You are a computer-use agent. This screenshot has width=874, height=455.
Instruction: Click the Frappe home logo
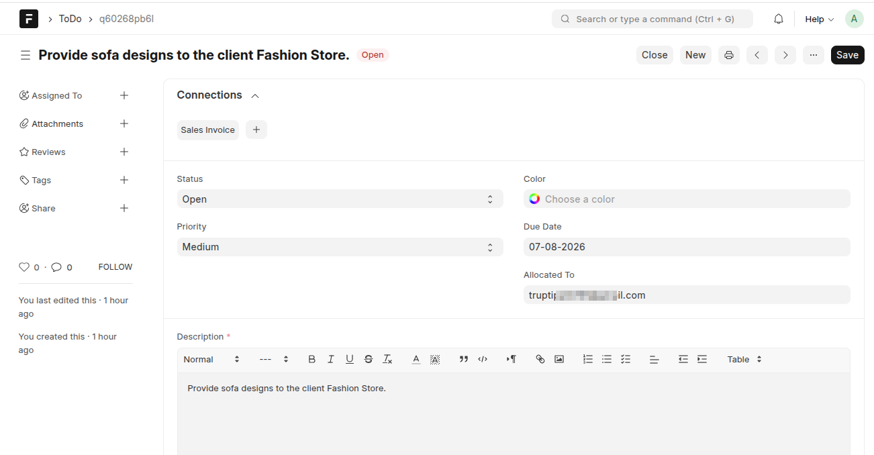click(28, 19)
